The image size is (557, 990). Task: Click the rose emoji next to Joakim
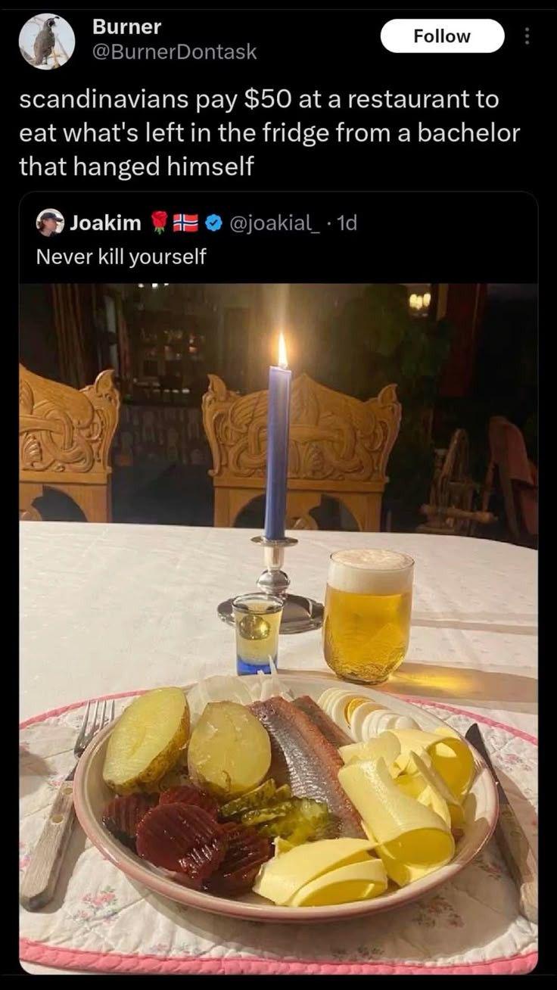click(x=158, y=223)
